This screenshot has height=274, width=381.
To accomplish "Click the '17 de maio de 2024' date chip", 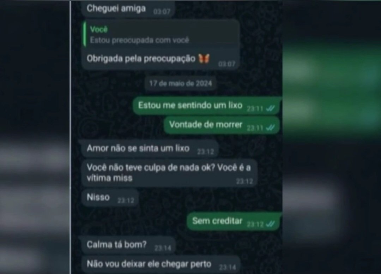I will (x=181, y=83).
